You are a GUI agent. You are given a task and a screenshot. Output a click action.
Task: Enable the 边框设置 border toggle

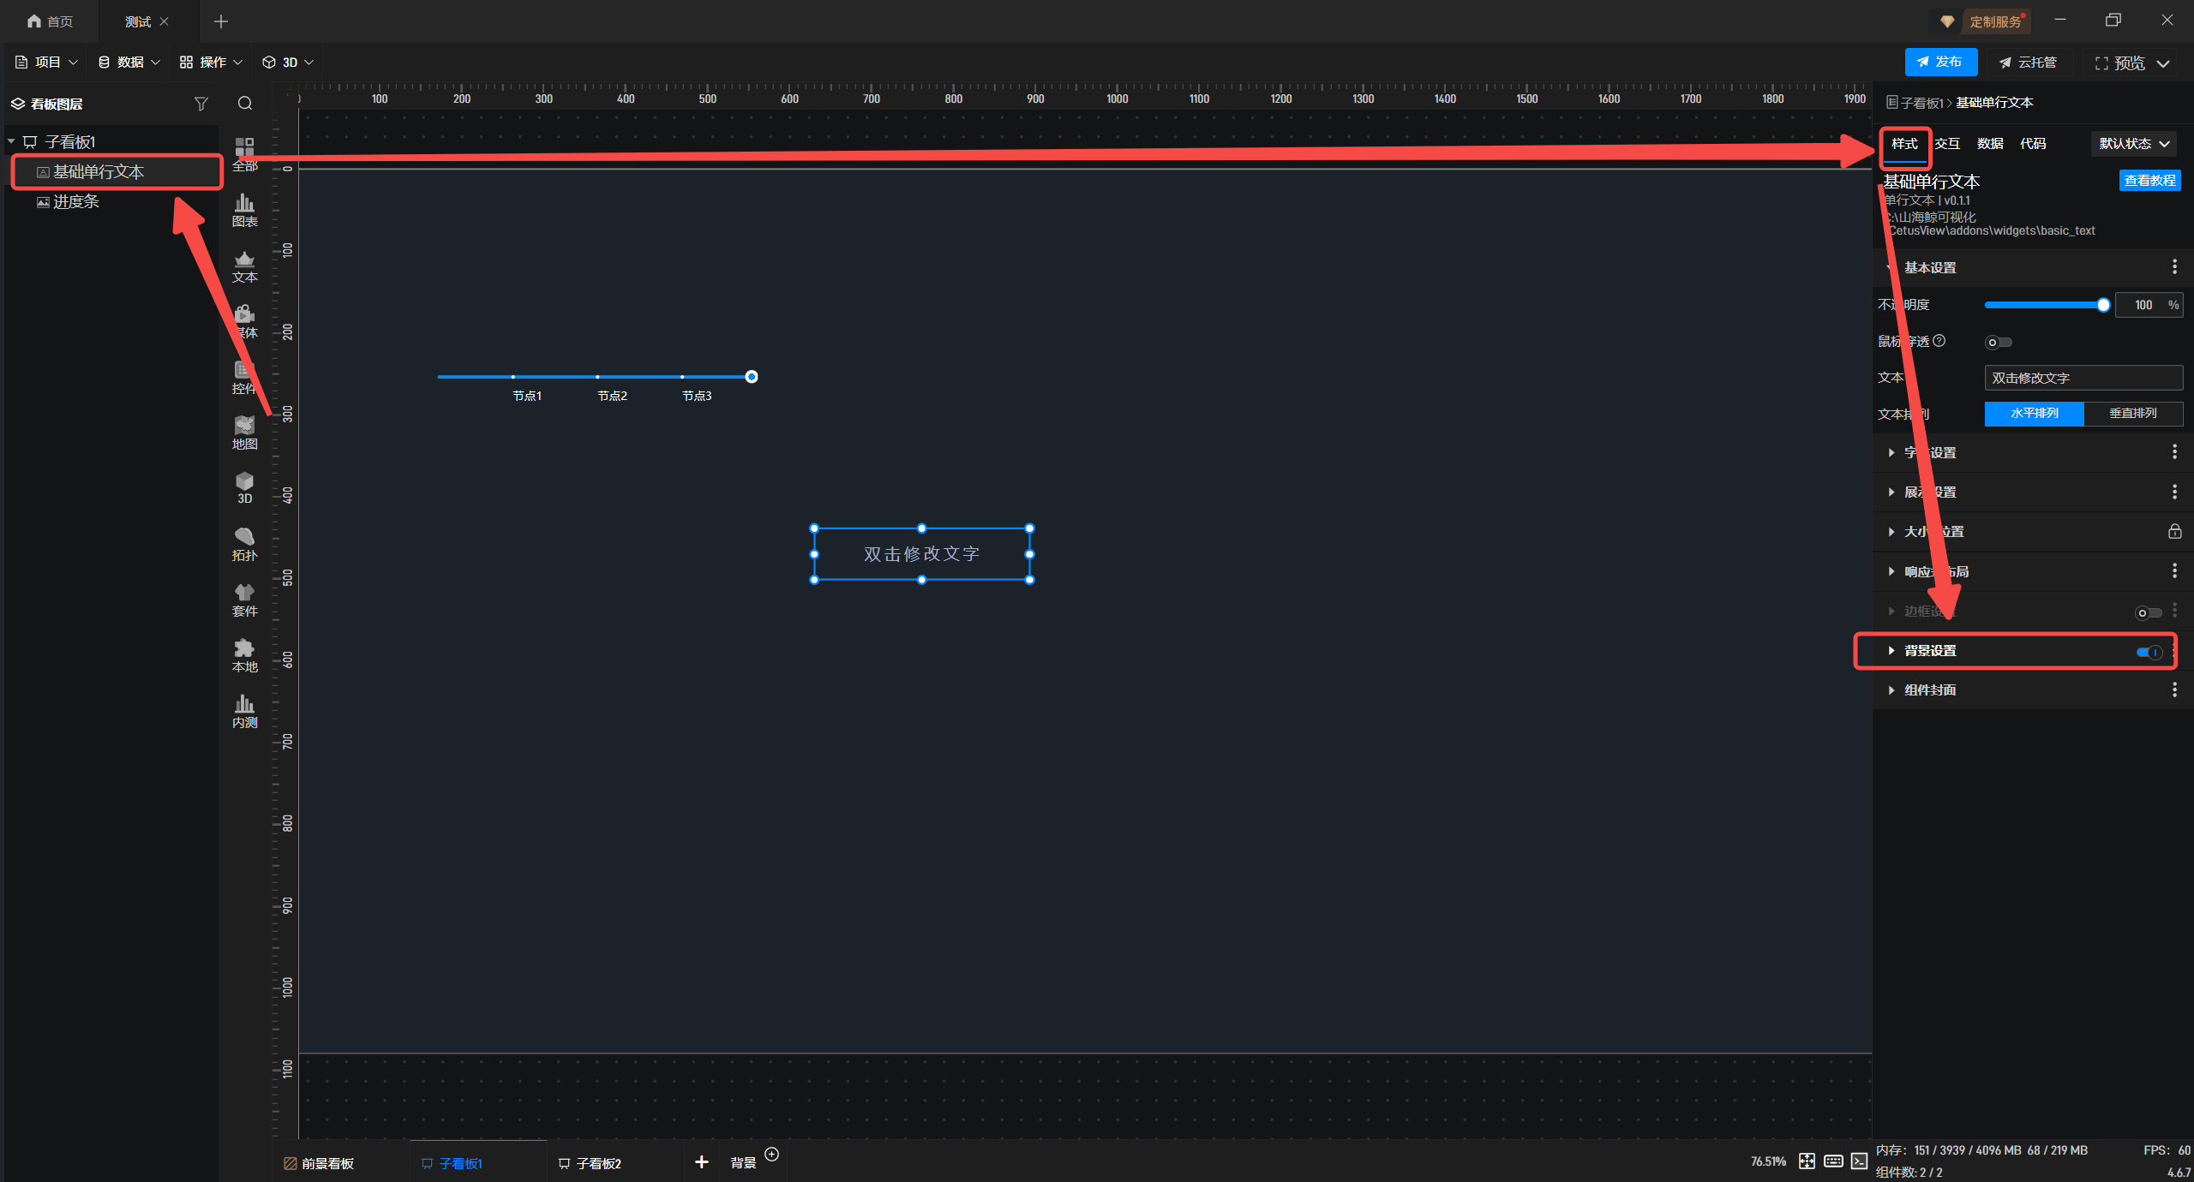[2148, 612]
